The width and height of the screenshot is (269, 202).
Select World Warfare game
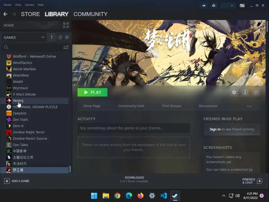click(x=34, y=69)
